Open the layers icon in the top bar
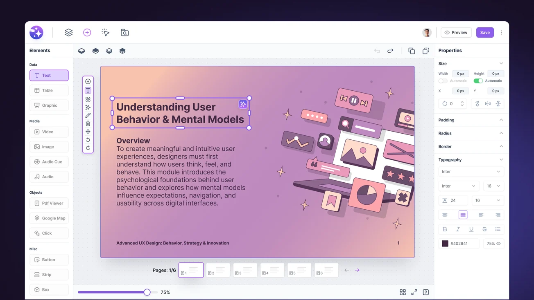 (x=68, y=32)
